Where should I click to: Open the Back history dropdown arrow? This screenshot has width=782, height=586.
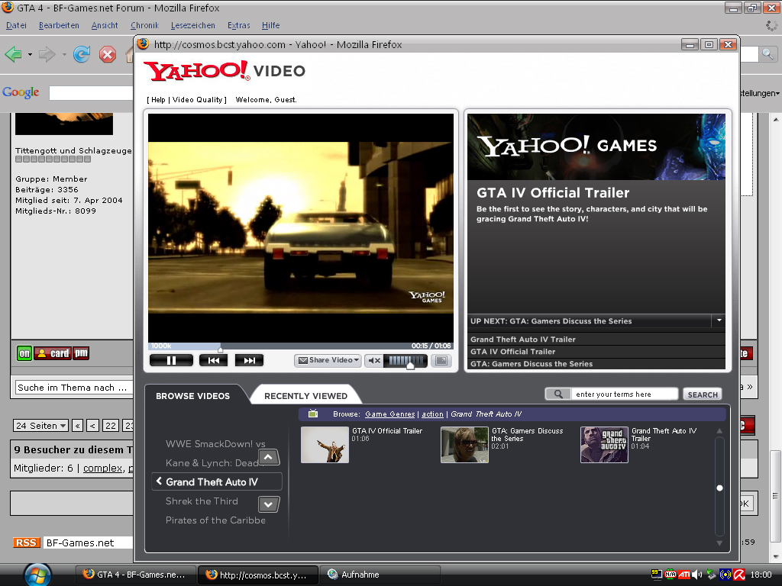click(30, 54)
